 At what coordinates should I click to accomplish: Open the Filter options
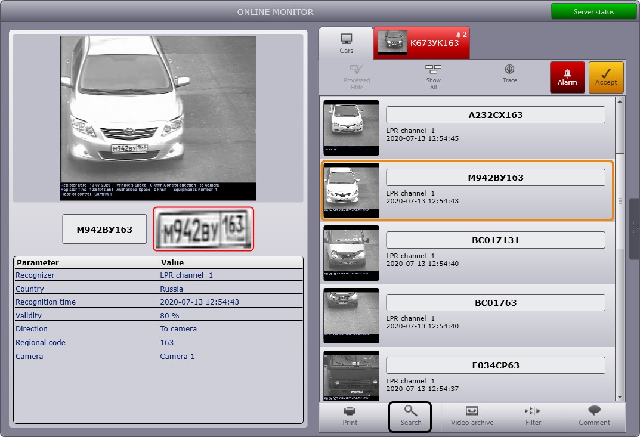tap(533, 416)
